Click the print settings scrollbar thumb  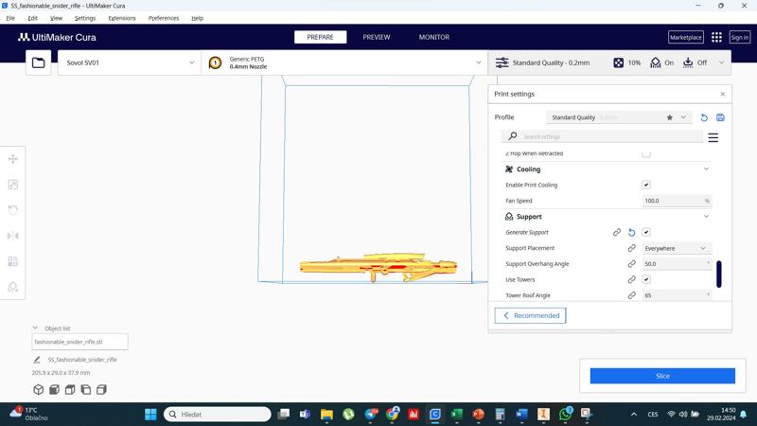tap(719, 274)
